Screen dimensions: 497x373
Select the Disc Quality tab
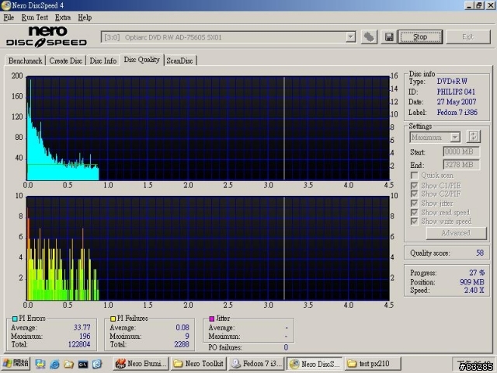click(141, 60)
